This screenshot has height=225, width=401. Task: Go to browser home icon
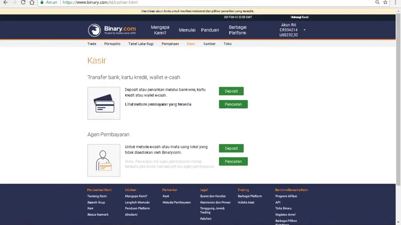pos(32,2)
